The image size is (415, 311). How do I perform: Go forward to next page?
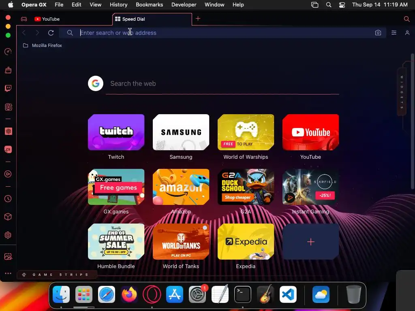(x=37, y=33)
